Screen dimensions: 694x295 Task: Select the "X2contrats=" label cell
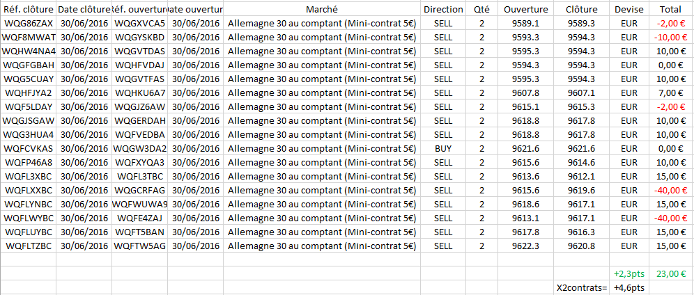click(x=583, y=287)
